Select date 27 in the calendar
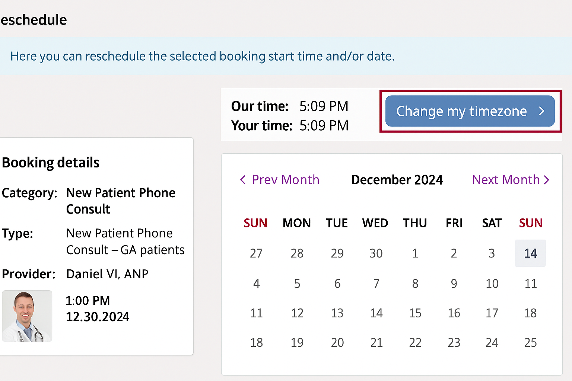Viewport: 572px width, 381px height. click(256, 253)
